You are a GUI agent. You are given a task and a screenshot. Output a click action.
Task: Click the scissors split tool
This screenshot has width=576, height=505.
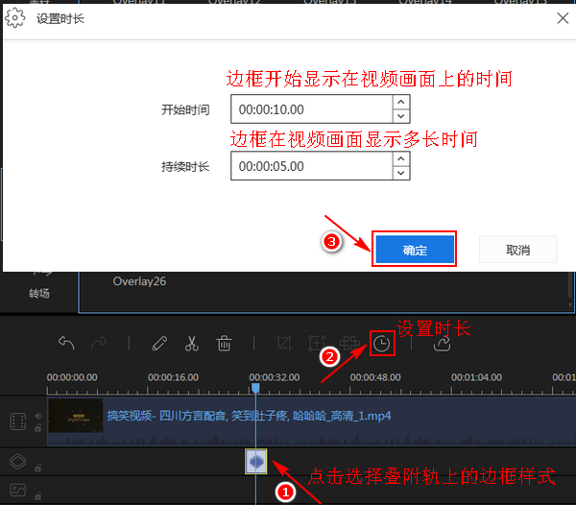(x=191, y=343)
